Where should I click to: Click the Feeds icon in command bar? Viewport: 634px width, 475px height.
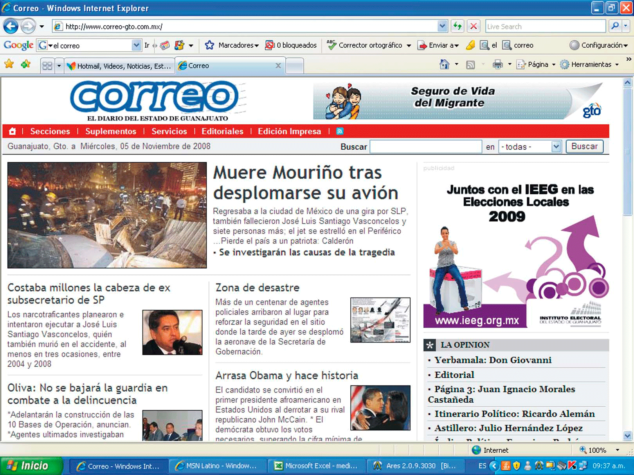[470, 65]
